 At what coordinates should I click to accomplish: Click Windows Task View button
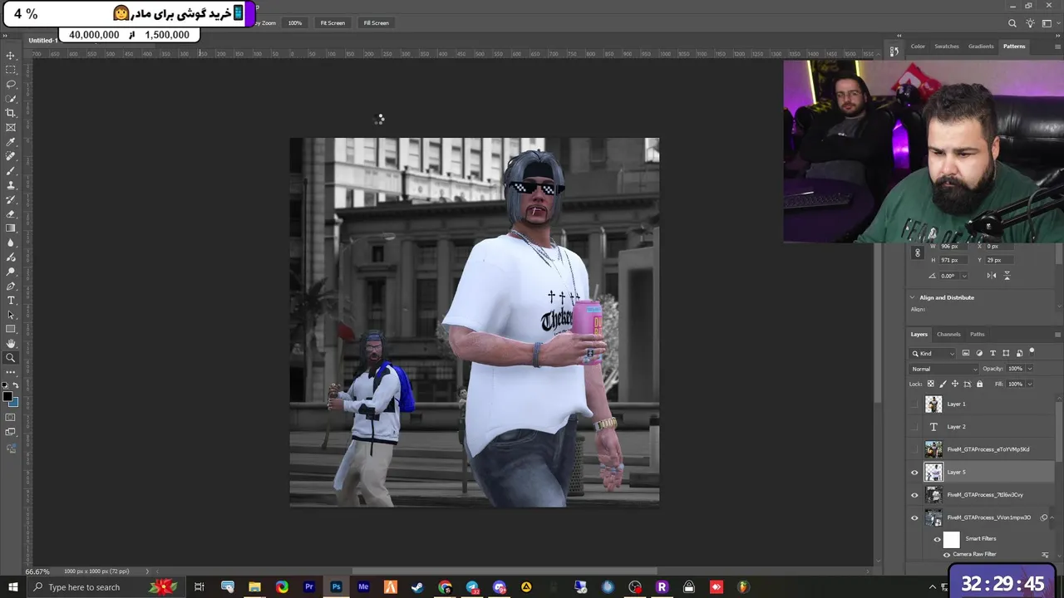(199, 587)
